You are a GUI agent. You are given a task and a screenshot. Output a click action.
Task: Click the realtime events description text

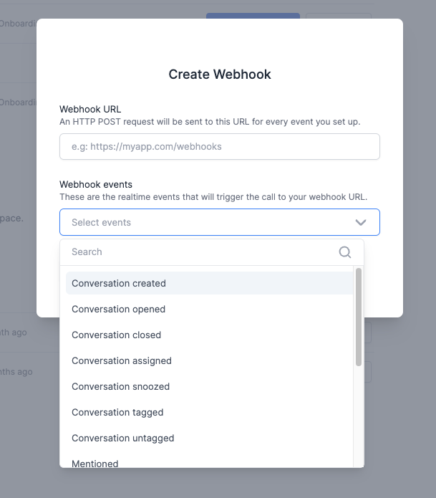click(213, 197)
